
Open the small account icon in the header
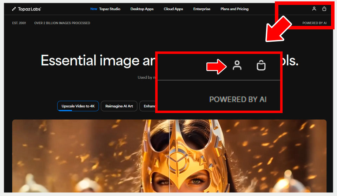[314, 9]
